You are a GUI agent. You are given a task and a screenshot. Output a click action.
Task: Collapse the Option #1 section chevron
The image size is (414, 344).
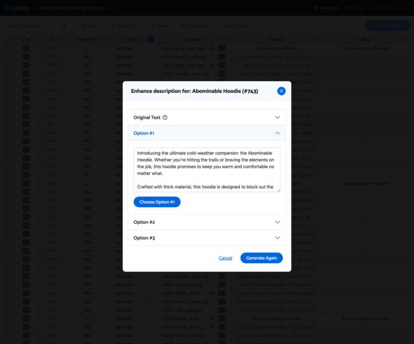click(277, 133)
